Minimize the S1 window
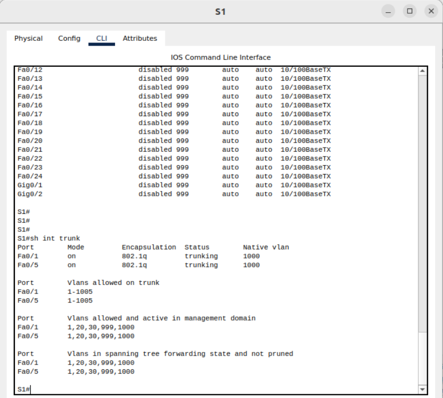This screenshot has width=443, height=398. [388, 11]
